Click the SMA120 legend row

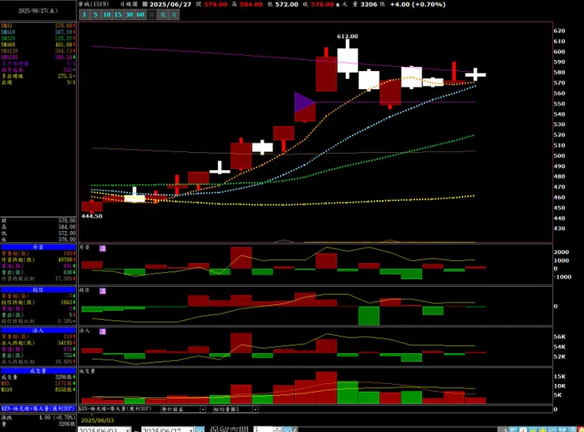(x=38, y=51)
